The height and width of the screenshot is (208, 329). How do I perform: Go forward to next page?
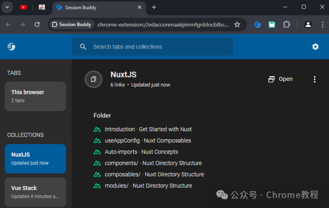click(23, 25)
